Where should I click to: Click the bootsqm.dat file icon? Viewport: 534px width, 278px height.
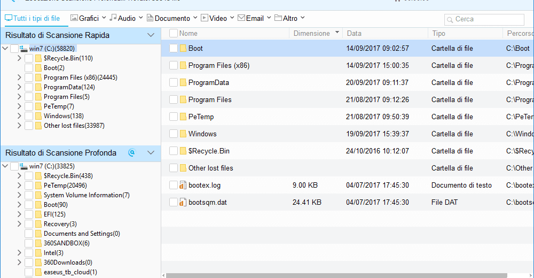click(x=183, y=202)
